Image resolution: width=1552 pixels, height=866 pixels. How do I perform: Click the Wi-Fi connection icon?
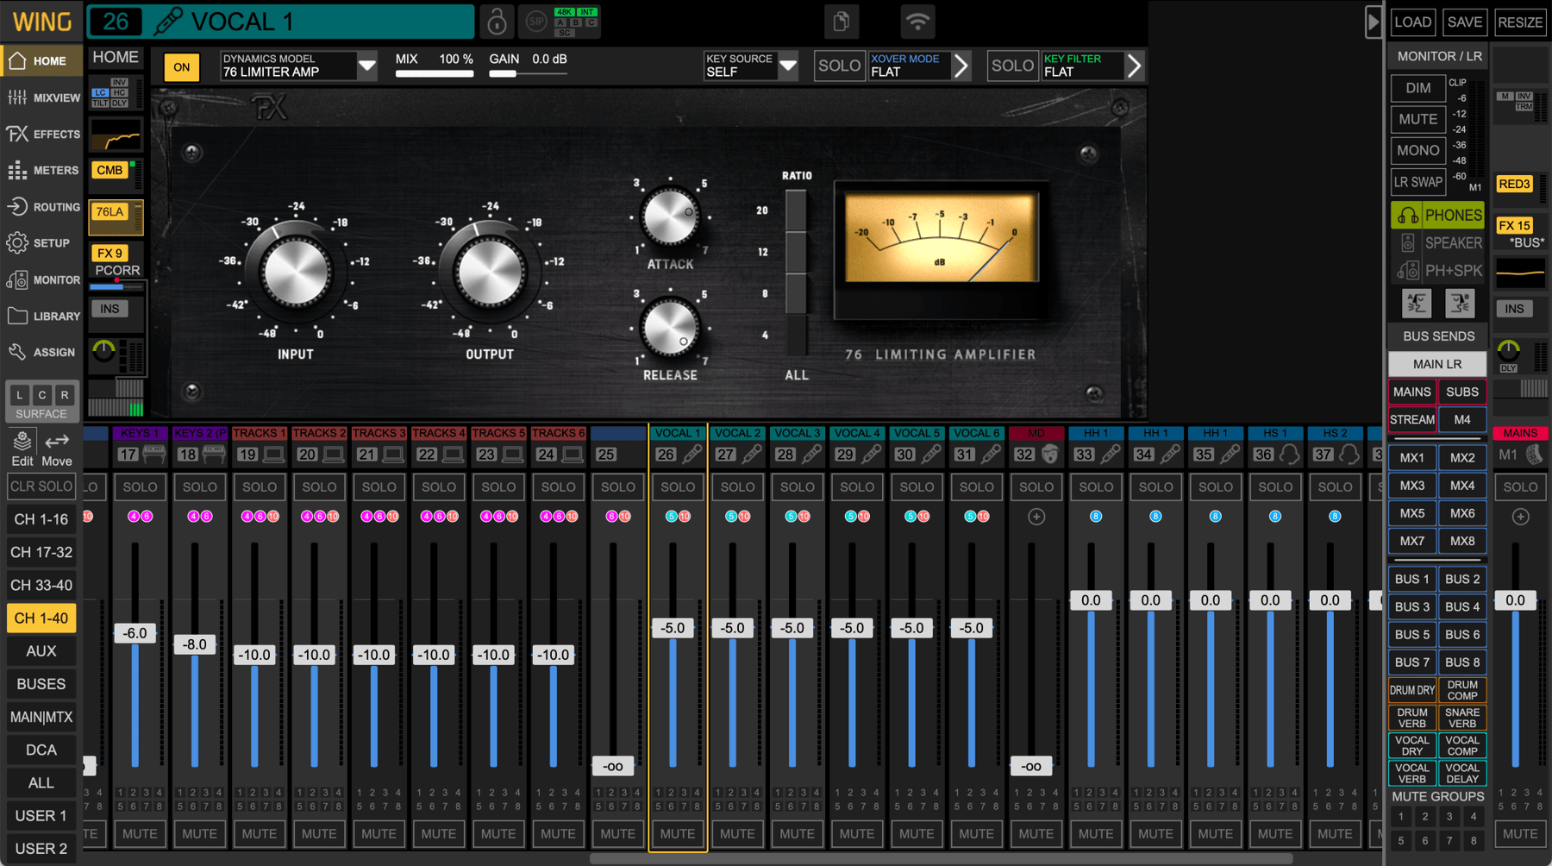(917, 22)
